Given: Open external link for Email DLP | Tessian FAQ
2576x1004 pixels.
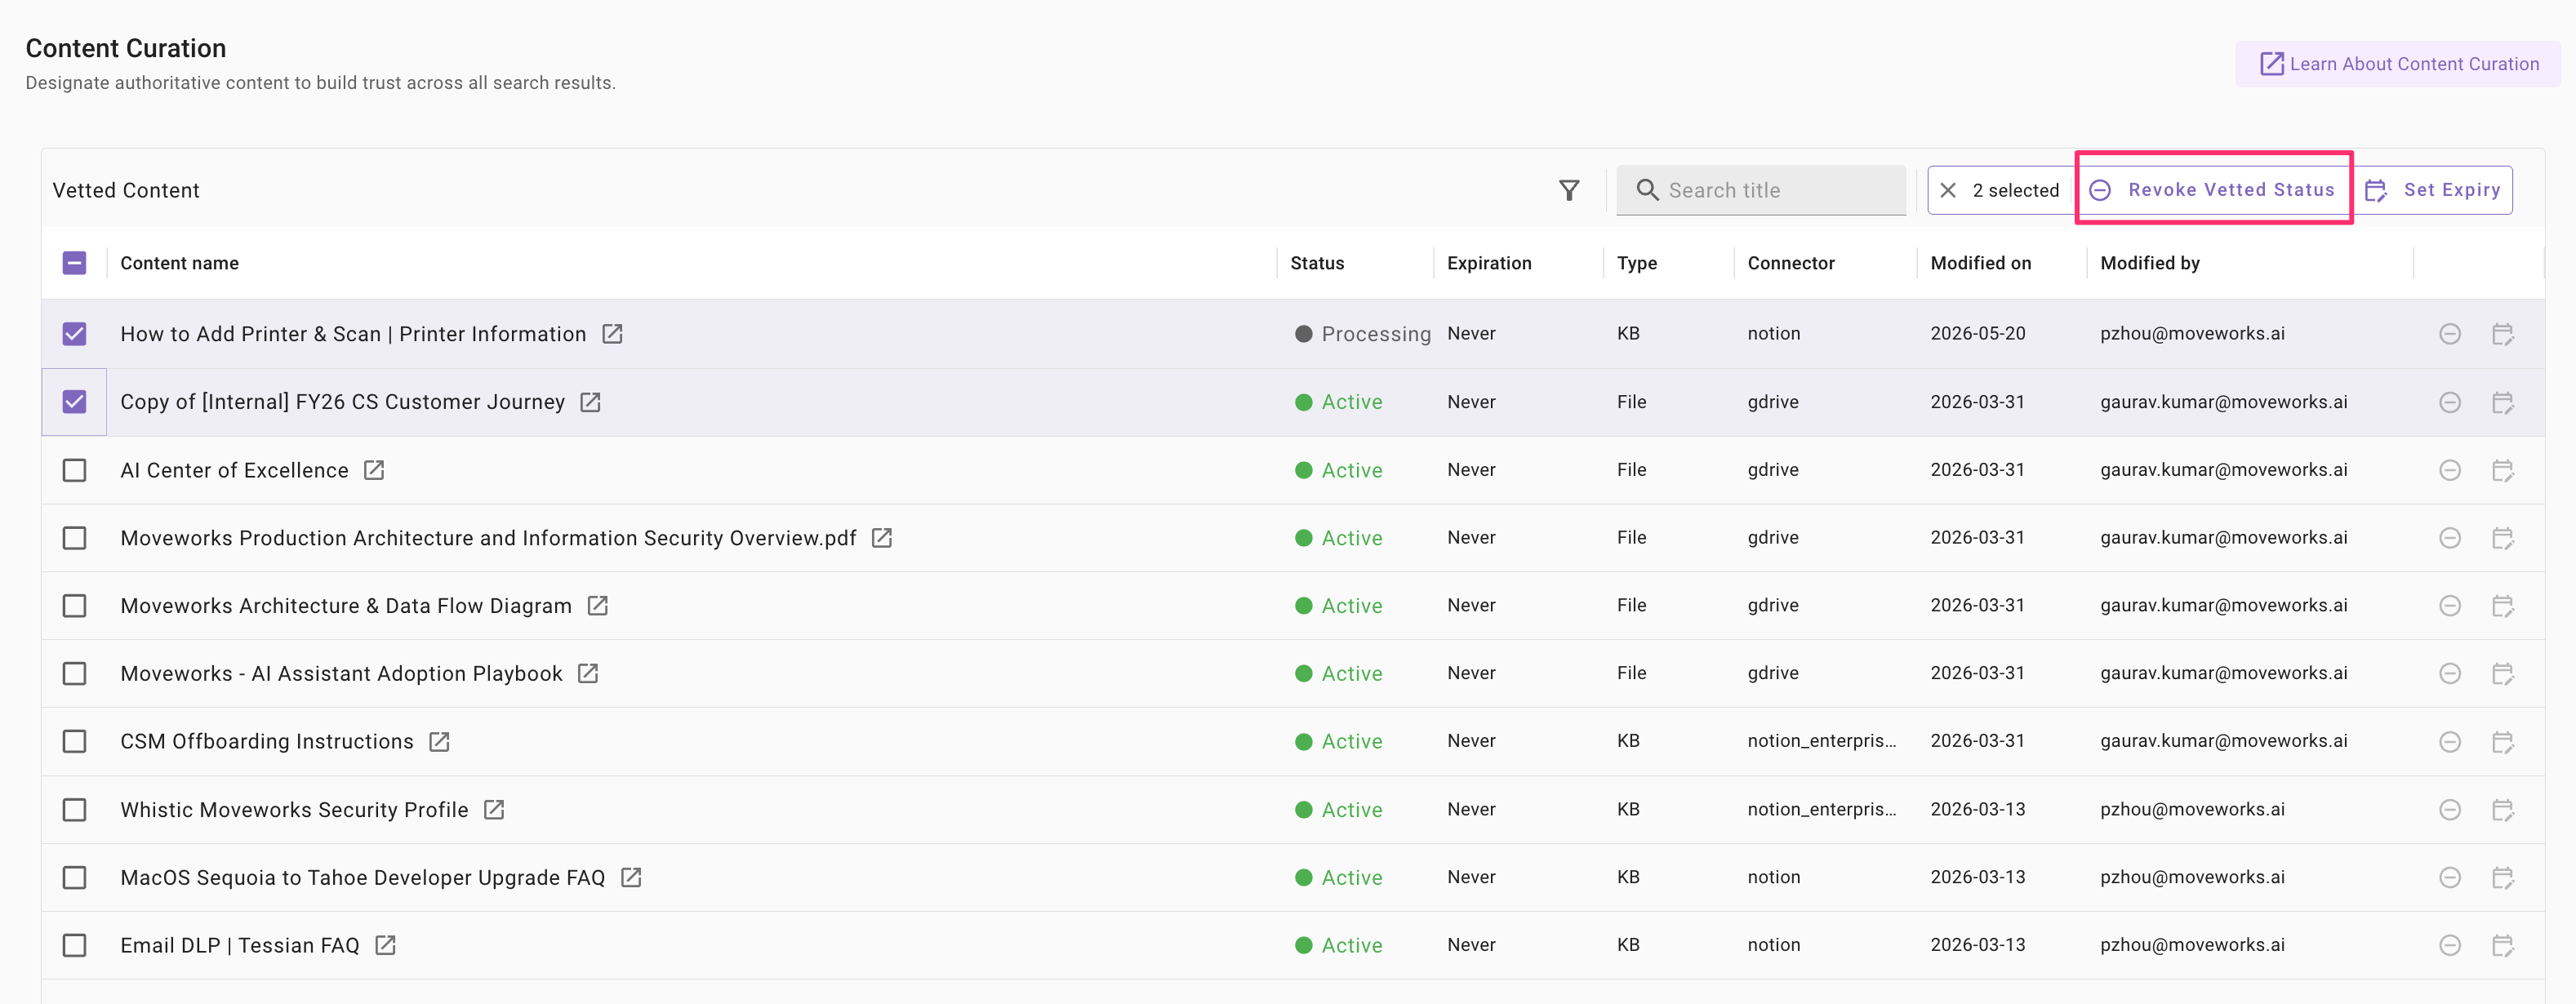Looking at the screenshot, I should (x=385, y=945).
